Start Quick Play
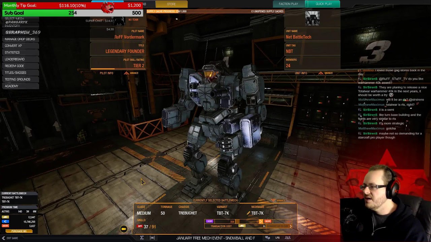Image resolution: width=431 pixels, height=242 pixels. pos(324,4)
